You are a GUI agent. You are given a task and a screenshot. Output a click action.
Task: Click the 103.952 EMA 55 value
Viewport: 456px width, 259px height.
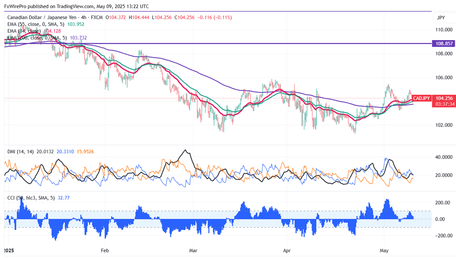point(76,24)
